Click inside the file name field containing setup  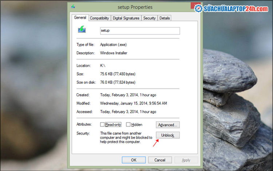(x=140, y=31)
